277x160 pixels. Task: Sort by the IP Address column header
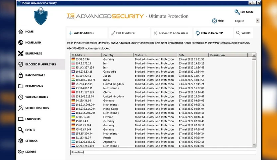[x=86, y=55]
